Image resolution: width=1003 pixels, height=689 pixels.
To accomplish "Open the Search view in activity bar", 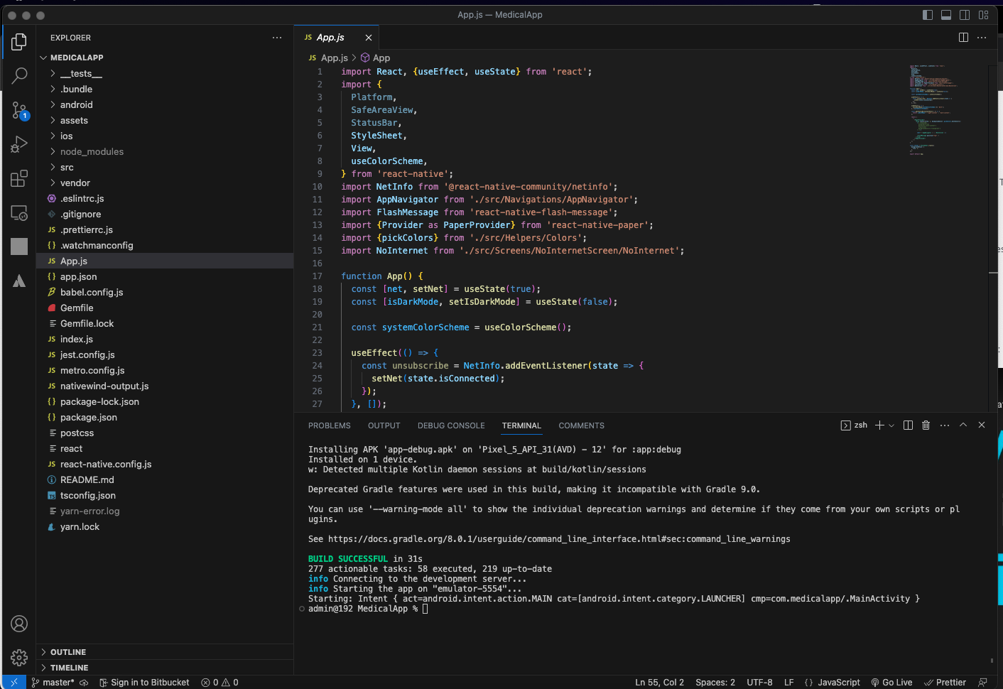I will [x=19, y=75].
